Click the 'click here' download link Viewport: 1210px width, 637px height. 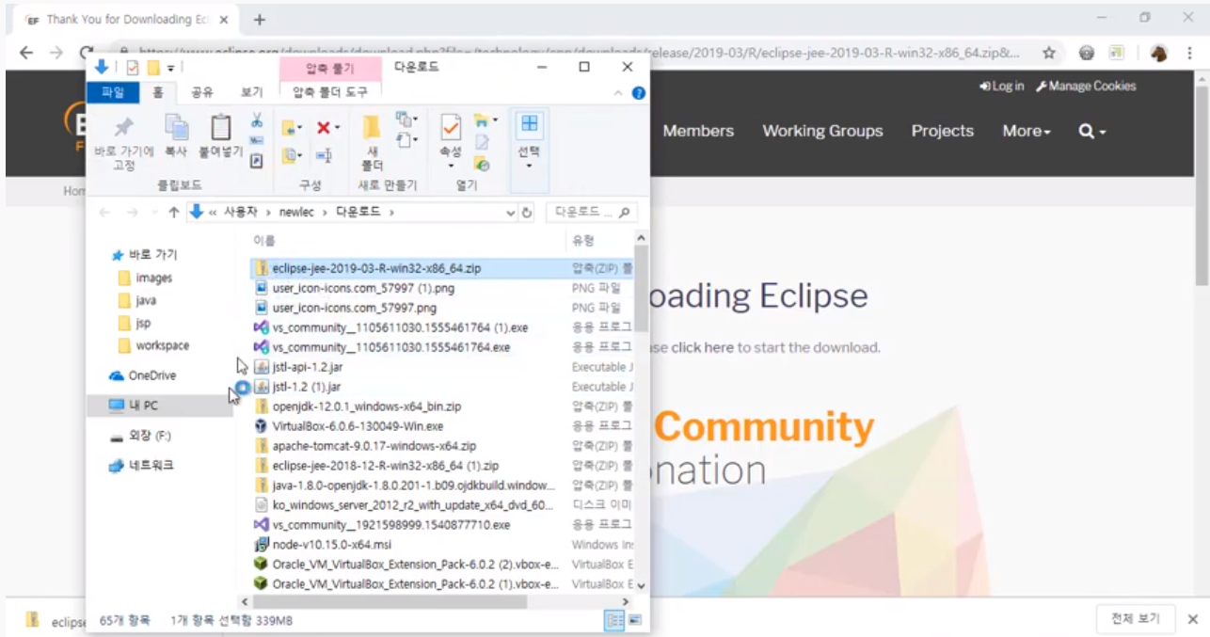(x=702, y=347)
